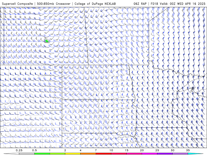Click the legend value "15"
Screen dimensions: 207x155
tap(127, 150)
